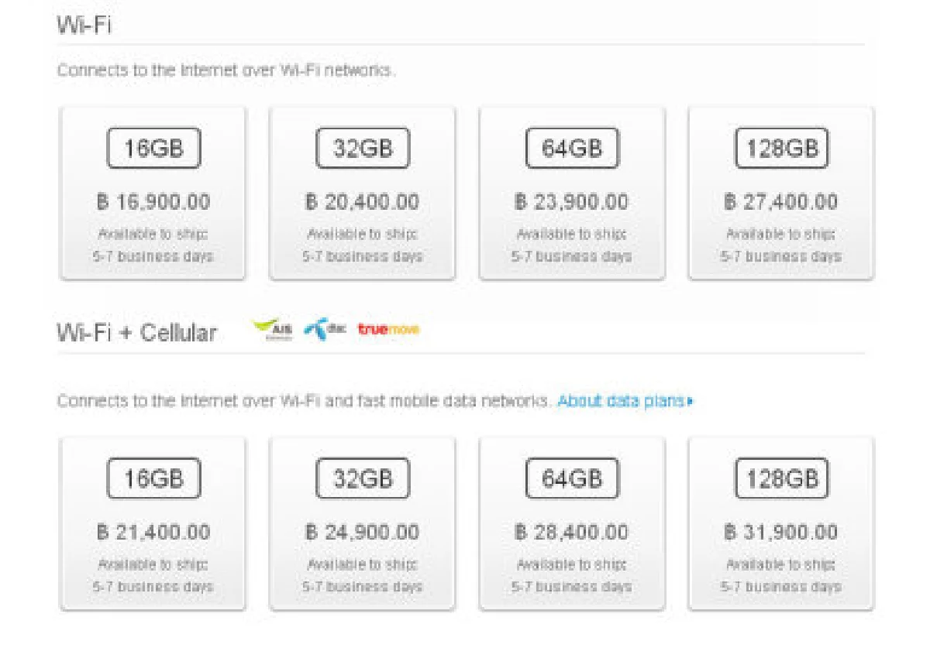
Task: Click the truemove carrier logo
Action: [388, 330]
